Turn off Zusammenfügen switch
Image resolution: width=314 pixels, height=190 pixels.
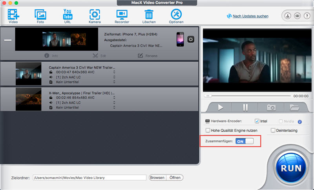pyautogui.click(x=245, y=141)
